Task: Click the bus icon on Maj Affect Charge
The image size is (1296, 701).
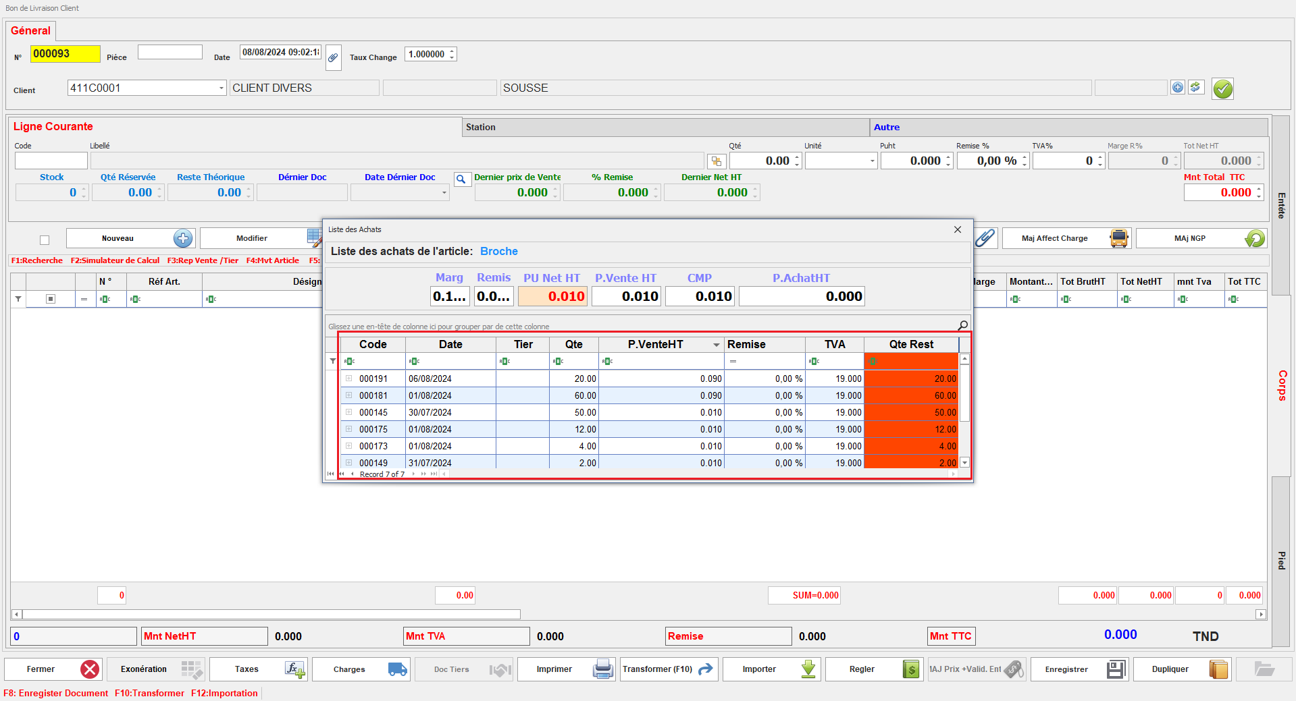Action: (1119, 238)
